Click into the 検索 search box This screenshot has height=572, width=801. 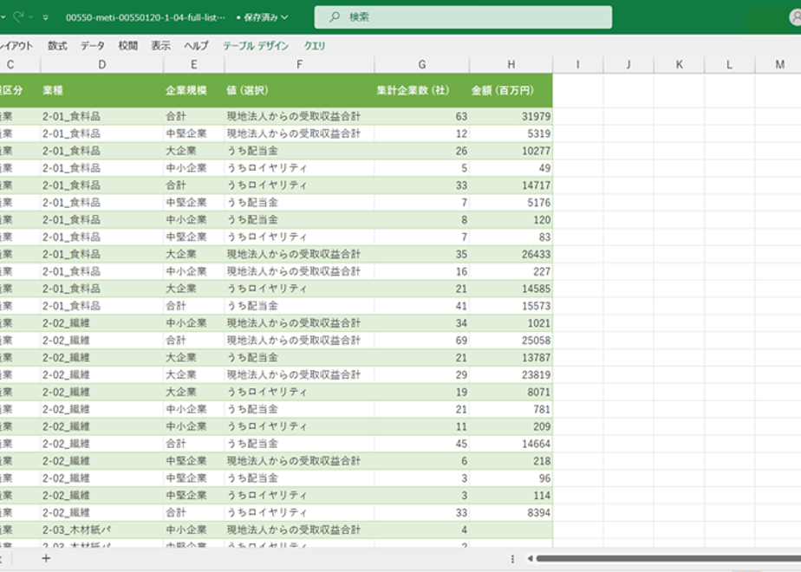pyautogui.click(x=463, y=17)
